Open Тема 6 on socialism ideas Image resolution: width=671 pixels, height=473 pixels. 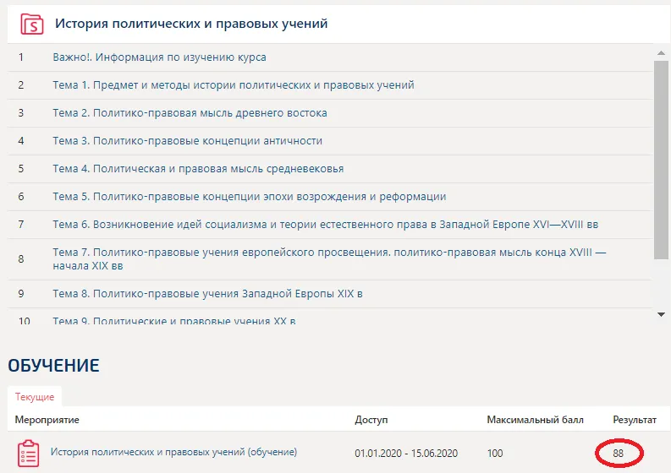(326, 225)
